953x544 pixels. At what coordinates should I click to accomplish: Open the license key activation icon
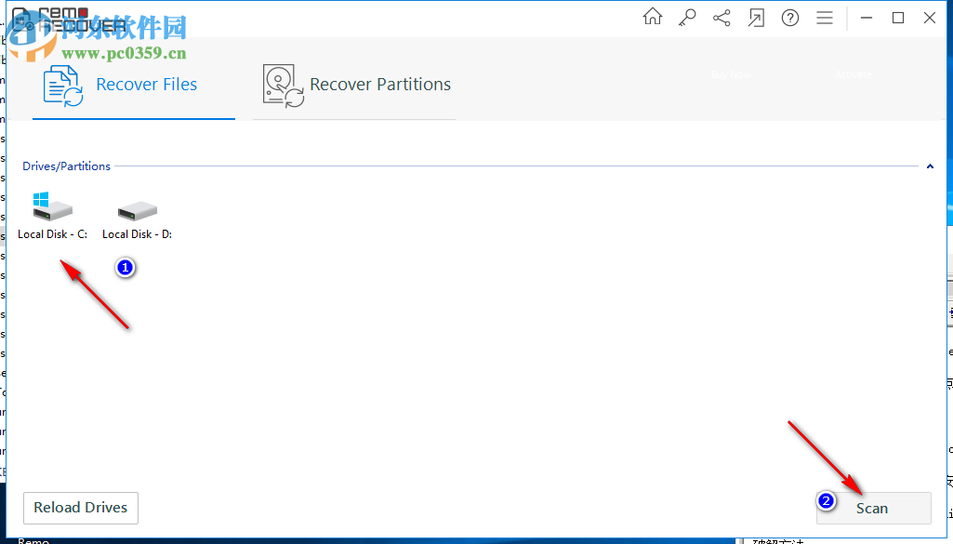click(x=687, y=17)
